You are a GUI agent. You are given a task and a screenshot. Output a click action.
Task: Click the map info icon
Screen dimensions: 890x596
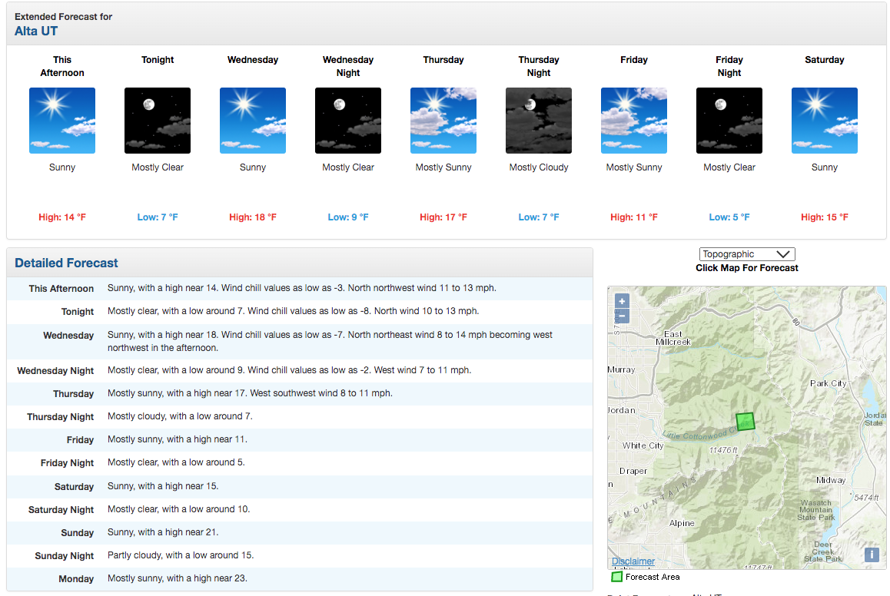(x=872, y=555)
